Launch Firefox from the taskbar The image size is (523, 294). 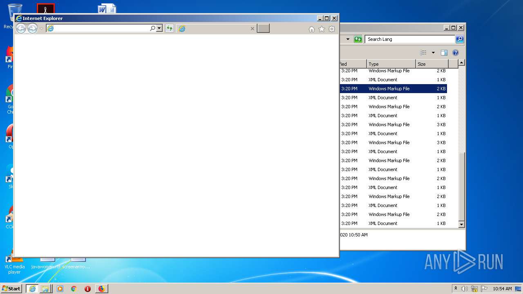tap(101, 289)
